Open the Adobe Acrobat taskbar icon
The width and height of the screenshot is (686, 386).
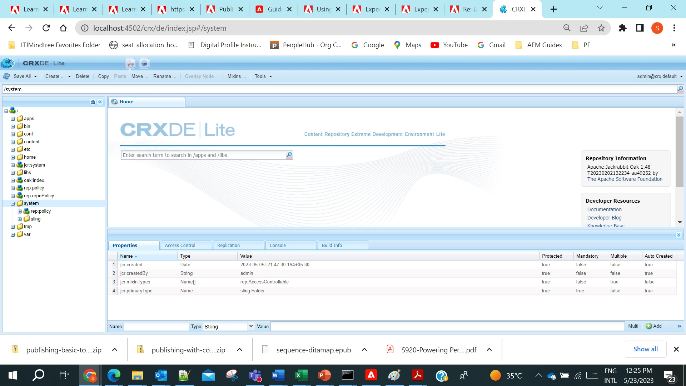[417, 375]
